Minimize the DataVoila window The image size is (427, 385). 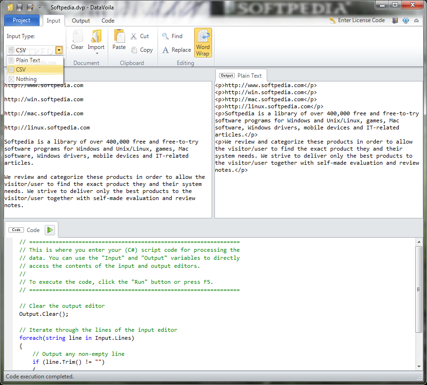(x=382, y=5)
